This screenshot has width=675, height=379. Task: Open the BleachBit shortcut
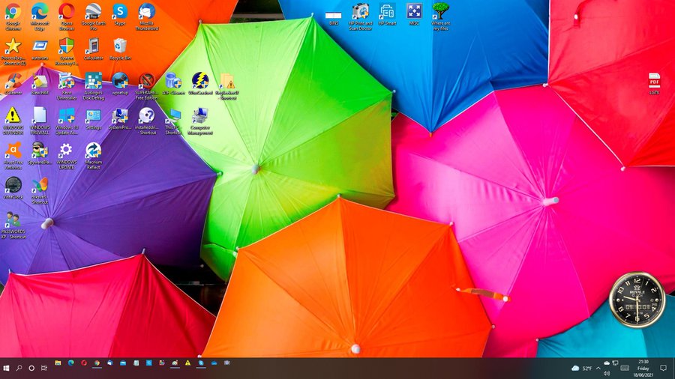tap(40, 84)
